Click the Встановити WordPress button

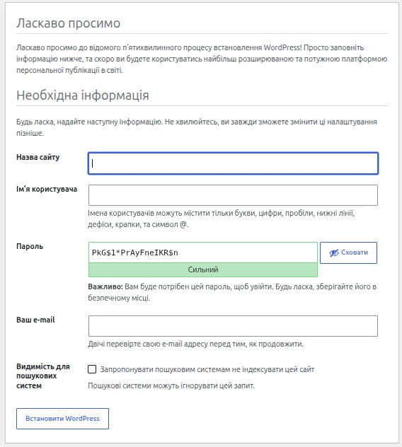pos(62,419)
